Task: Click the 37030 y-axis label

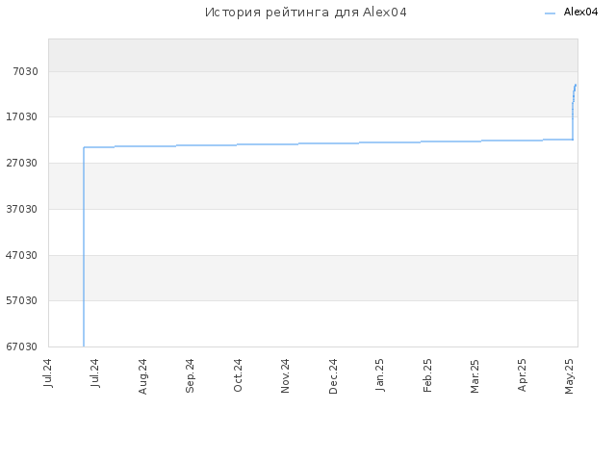Action: pyautogui.click(x=22, y=209)
